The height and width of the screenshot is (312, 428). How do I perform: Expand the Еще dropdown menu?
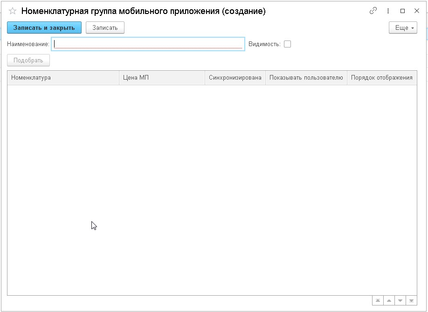(x=403, y=28)
